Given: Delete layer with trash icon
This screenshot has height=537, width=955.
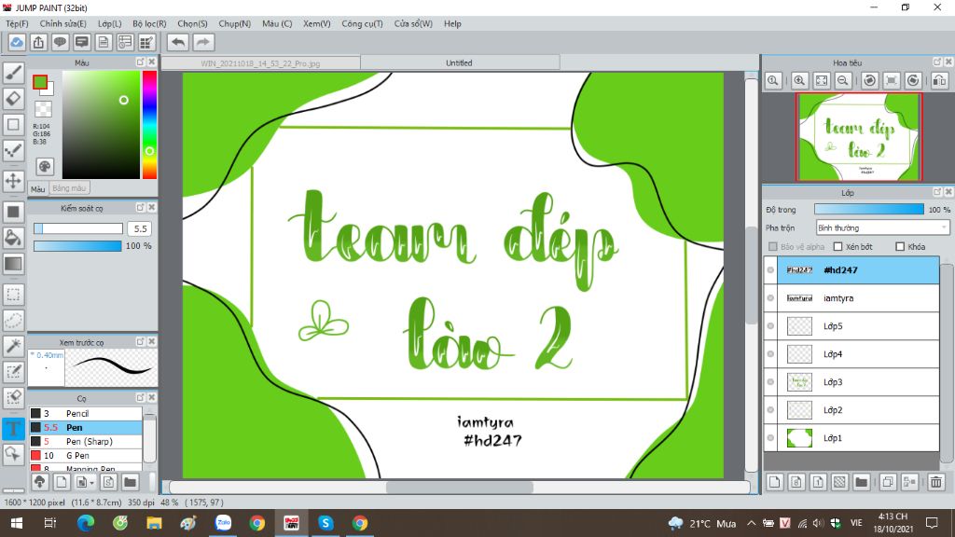Looking at the screenshot, I should (936, 482).
